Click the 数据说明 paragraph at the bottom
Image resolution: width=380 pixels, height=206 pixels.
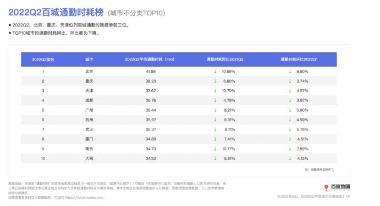click(x=117, y=188)
